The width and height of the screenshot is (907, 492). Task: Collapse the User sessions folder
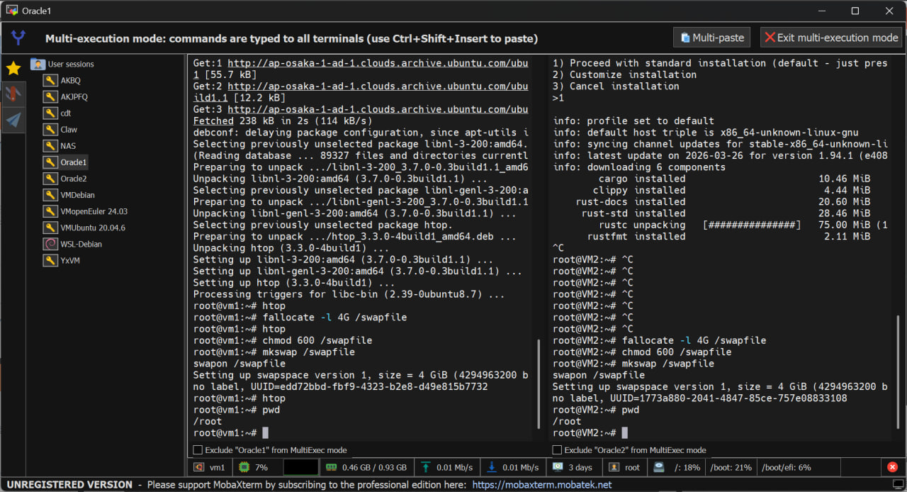tap(38, 65)
